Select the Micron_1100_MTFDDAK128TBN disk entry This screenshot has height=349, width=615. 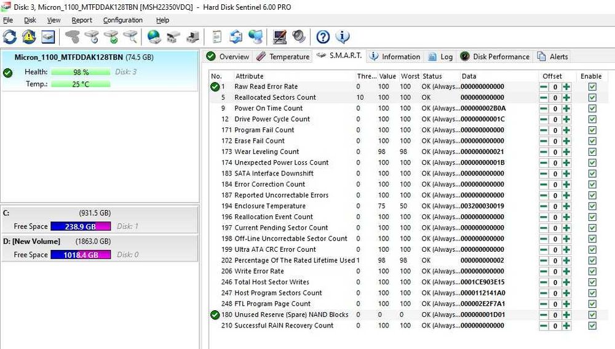coord(100,71)
